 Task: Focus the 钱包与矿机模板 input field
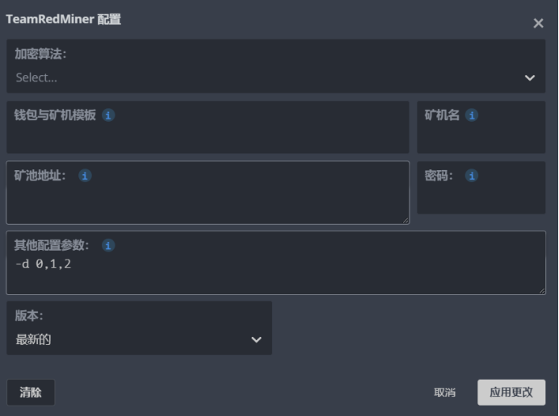point(208,137)
